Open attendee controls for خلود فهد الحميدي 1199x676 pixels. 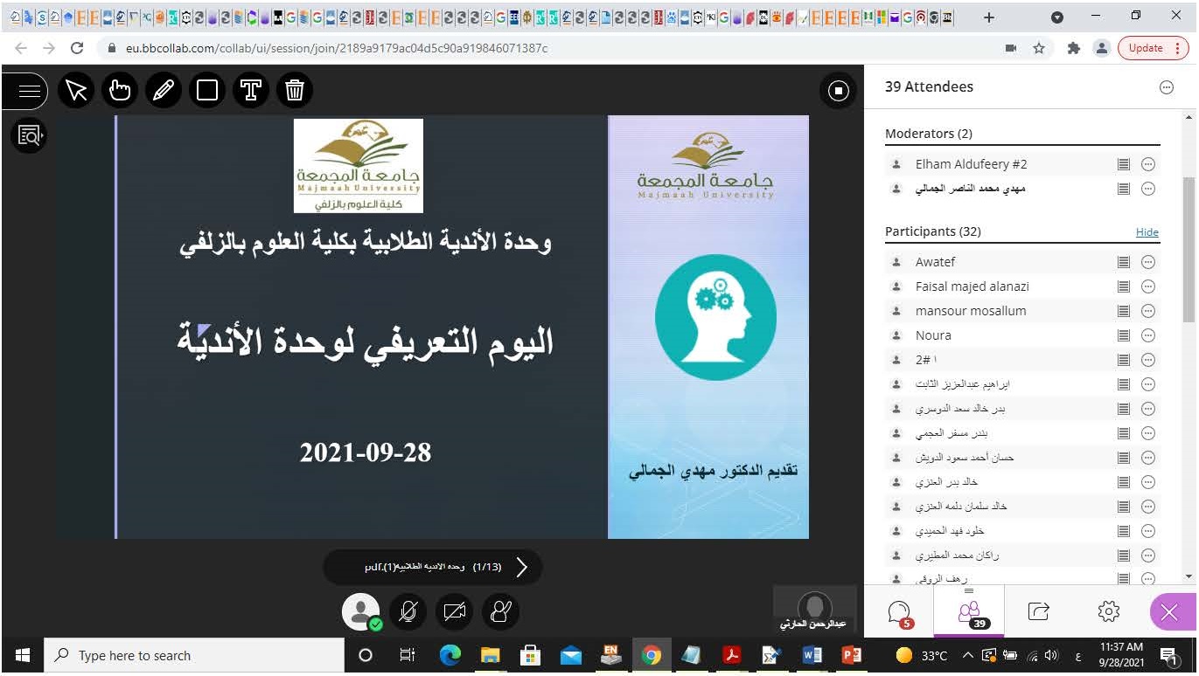tap(1148, 531)
